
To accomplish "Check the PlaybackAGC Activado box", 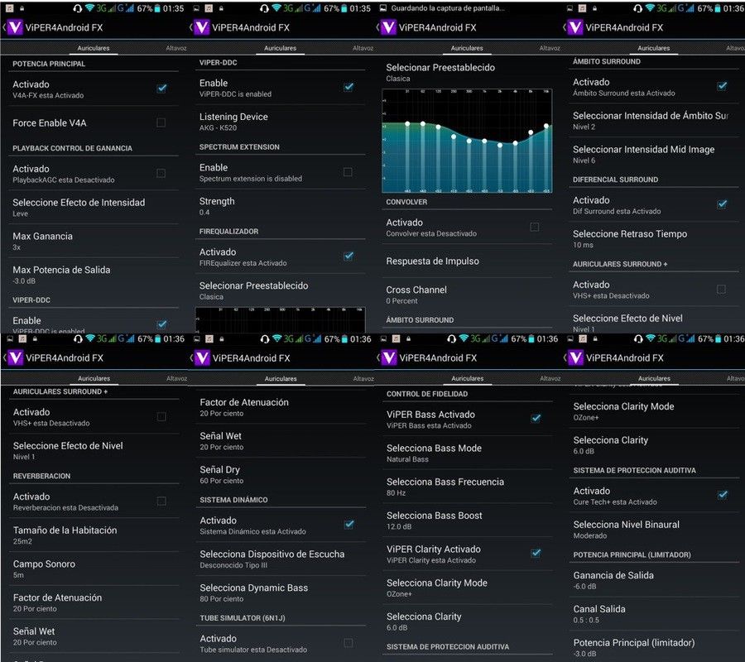I will pyautogui.click(x=161, y=173).
